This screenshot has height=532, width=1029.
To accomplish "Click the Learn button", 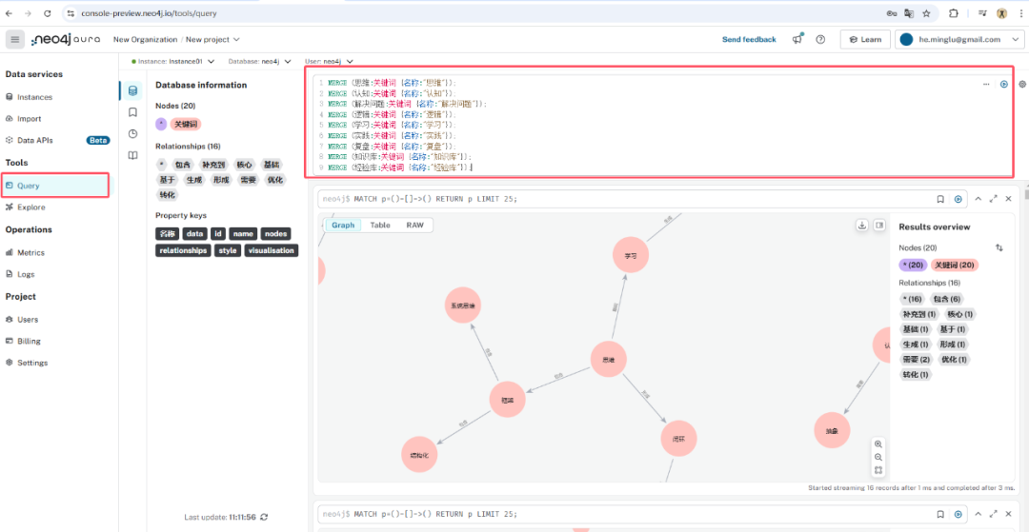I will point(865,39).
